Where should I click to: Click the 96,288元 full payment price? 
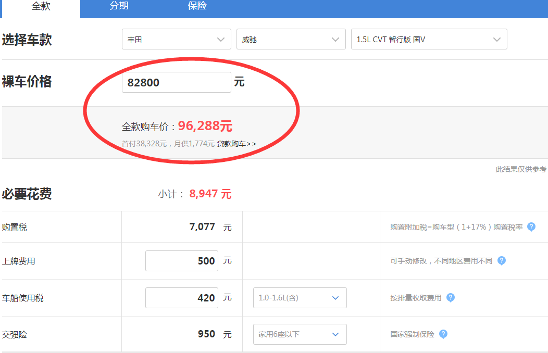(205, 126)
